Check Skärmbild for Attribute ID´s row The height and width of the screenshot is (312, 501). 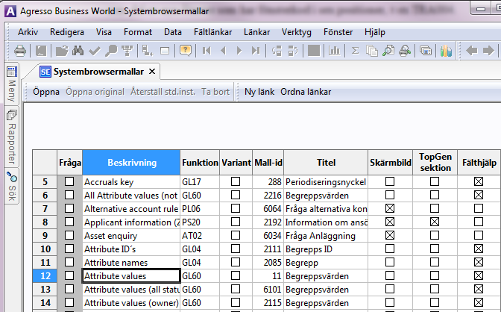click(x=390, y=249)
